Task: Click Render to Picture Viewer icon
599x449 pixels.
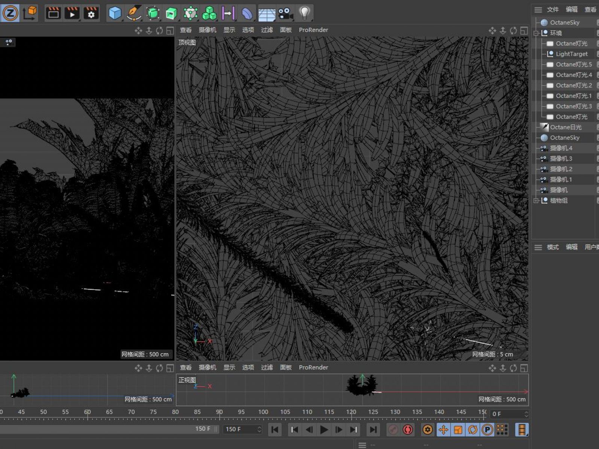Action: coord(72,13)
